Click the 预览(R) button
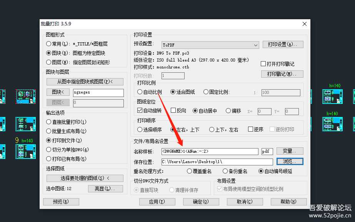This screenshot has width=355, height=222. (61, 201)
